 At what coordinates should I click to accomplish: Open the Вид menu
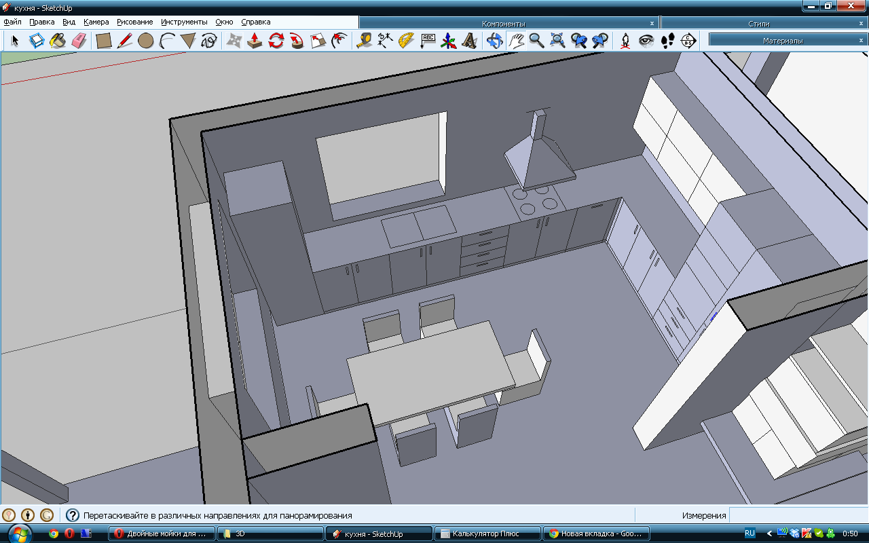tap(69, 22)
